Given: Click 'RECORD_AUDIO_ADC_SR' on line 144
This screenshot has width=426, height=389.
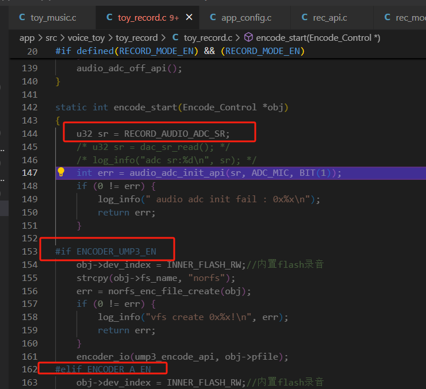Looking at the screenshot, I should tap(175, 134).
